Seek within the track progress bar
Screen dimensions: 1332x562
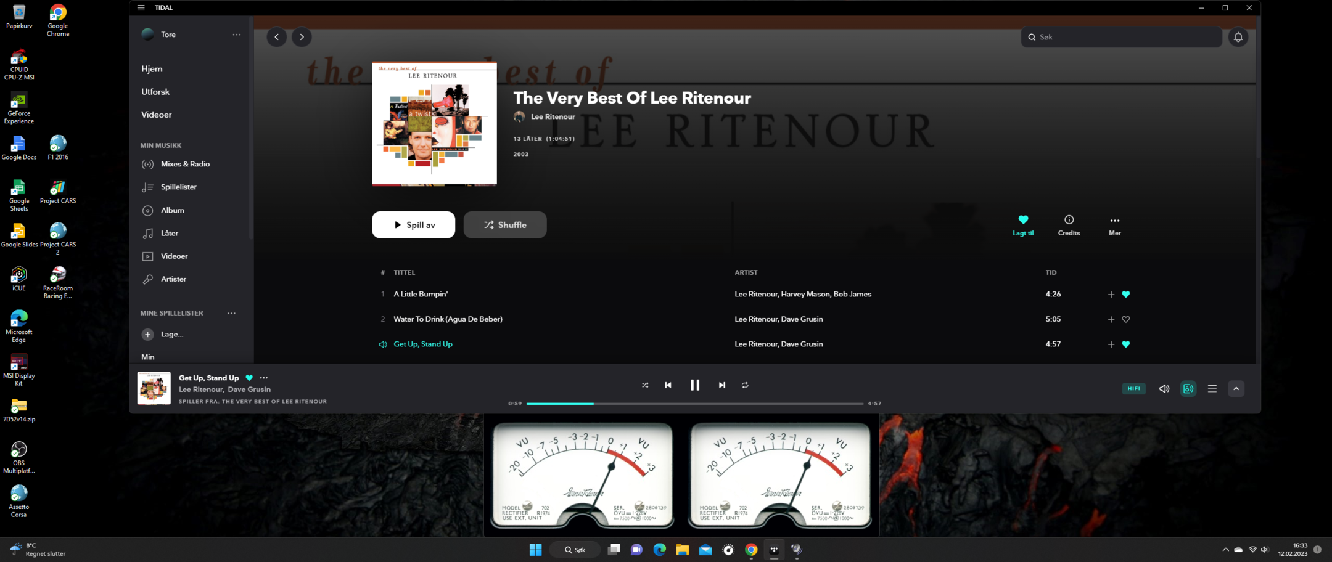(x=695, y=404)
